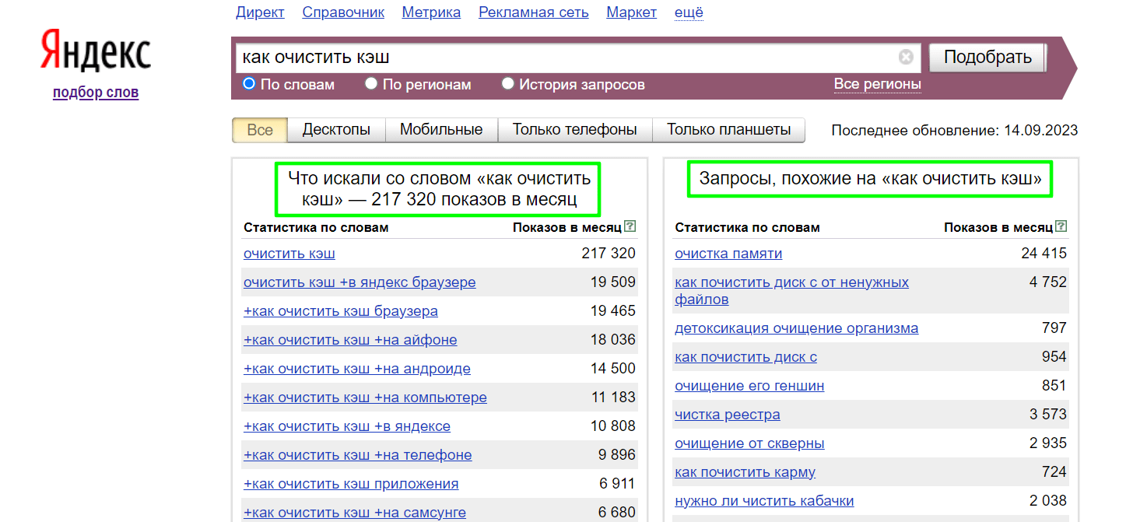
Task: Open «+как очистить кэш браузера» query
Action: 341,311
